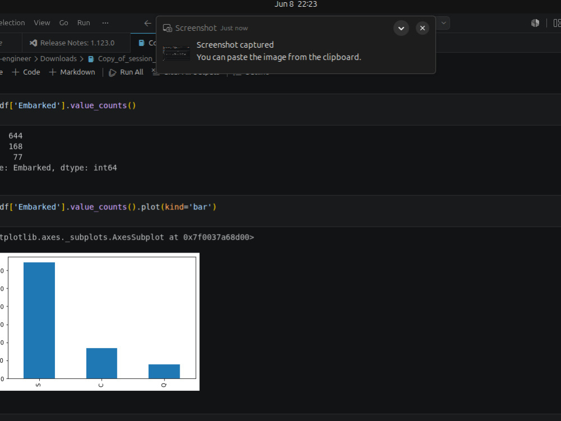Click the plot(kind='bar') code cell
This screenshot has width=561, height=421.
click(x=280, y=211)
